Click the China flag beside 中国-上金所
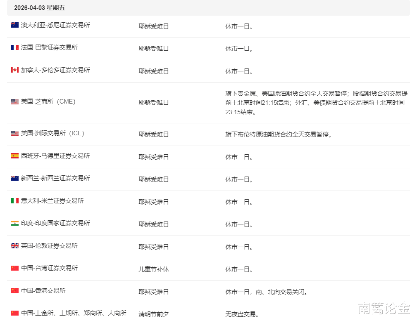Image resolution: width=417 pixels, height=323 pixels. (14, 313)
